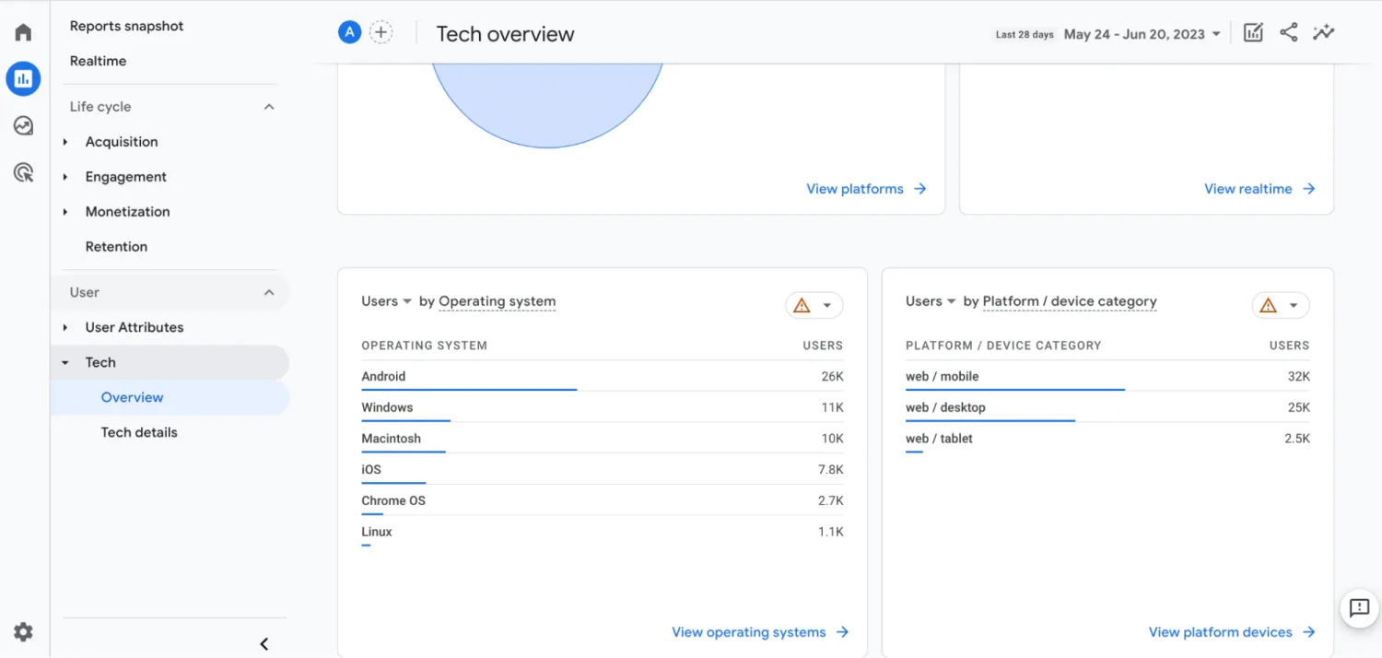
Task: Go to the Home icon in left rail
Action: (x=23, y=33)
